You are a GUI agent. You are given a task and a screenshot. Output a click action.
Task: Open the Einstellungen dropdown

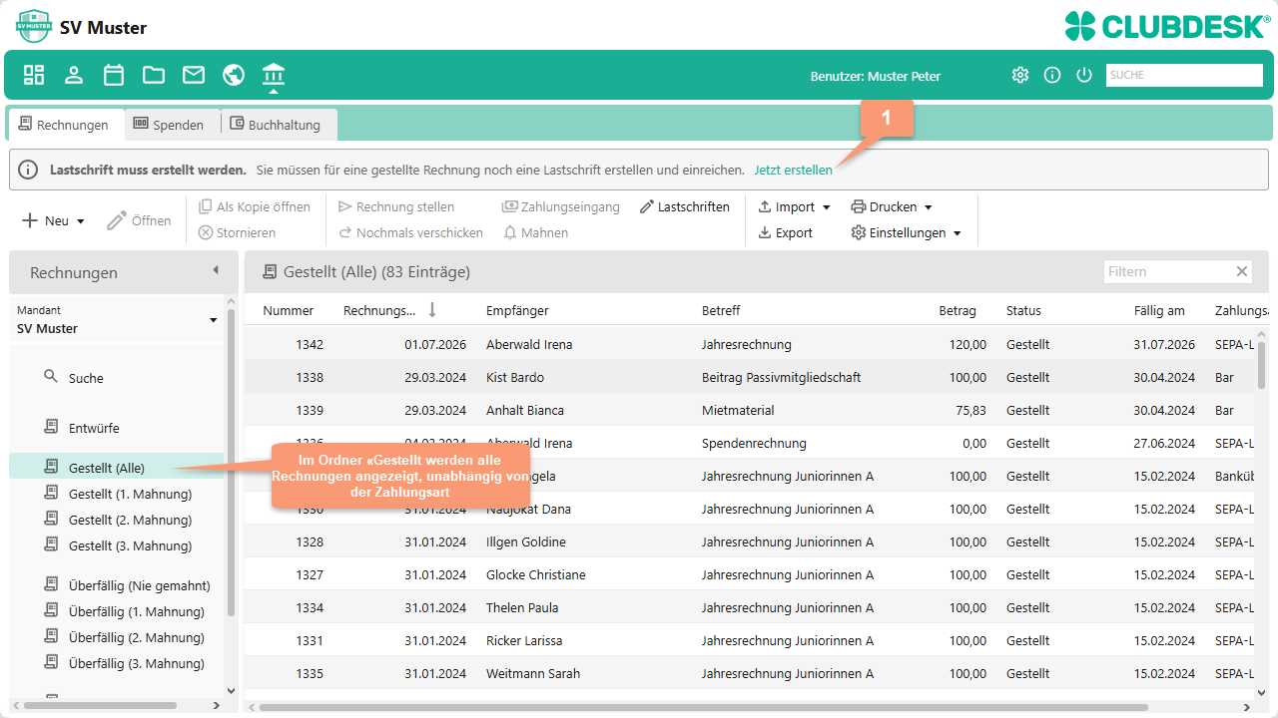point(906,232)
